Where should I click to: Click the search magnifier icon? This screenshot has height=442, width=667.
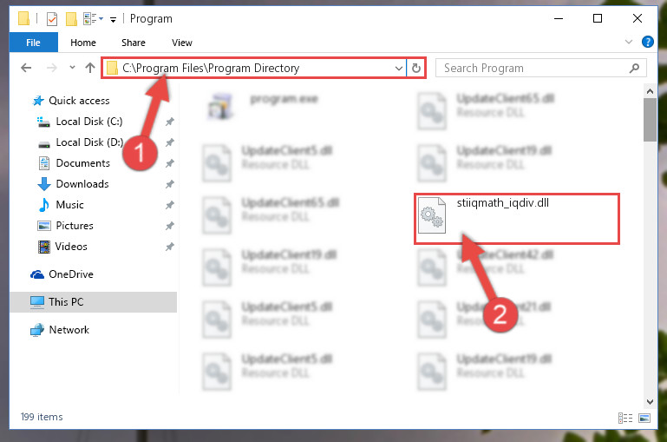(634, 68)
